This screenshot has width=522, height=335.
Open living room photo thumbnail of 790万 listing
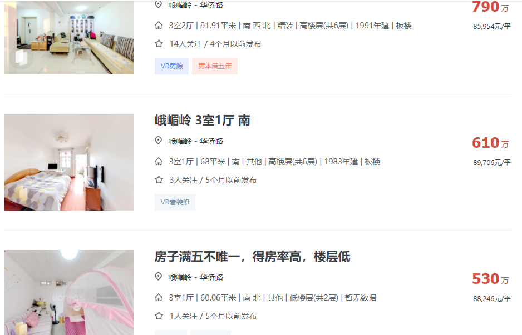click(x=69, y=37)
